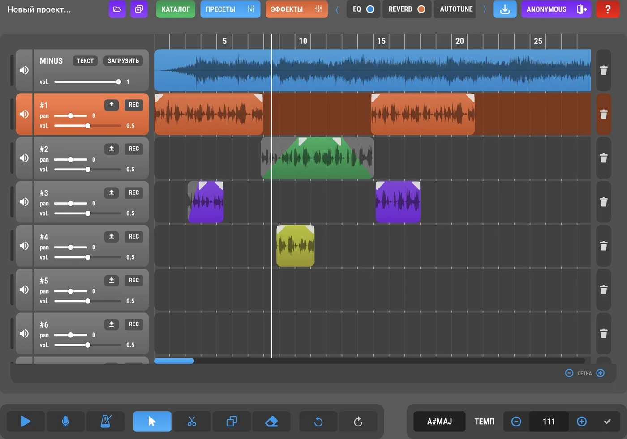The width and height of the screenshot is (627, 439).
Task: Open the КАТАЛОГ catalog
Action: pyautogui.click(x=176, y=9)
